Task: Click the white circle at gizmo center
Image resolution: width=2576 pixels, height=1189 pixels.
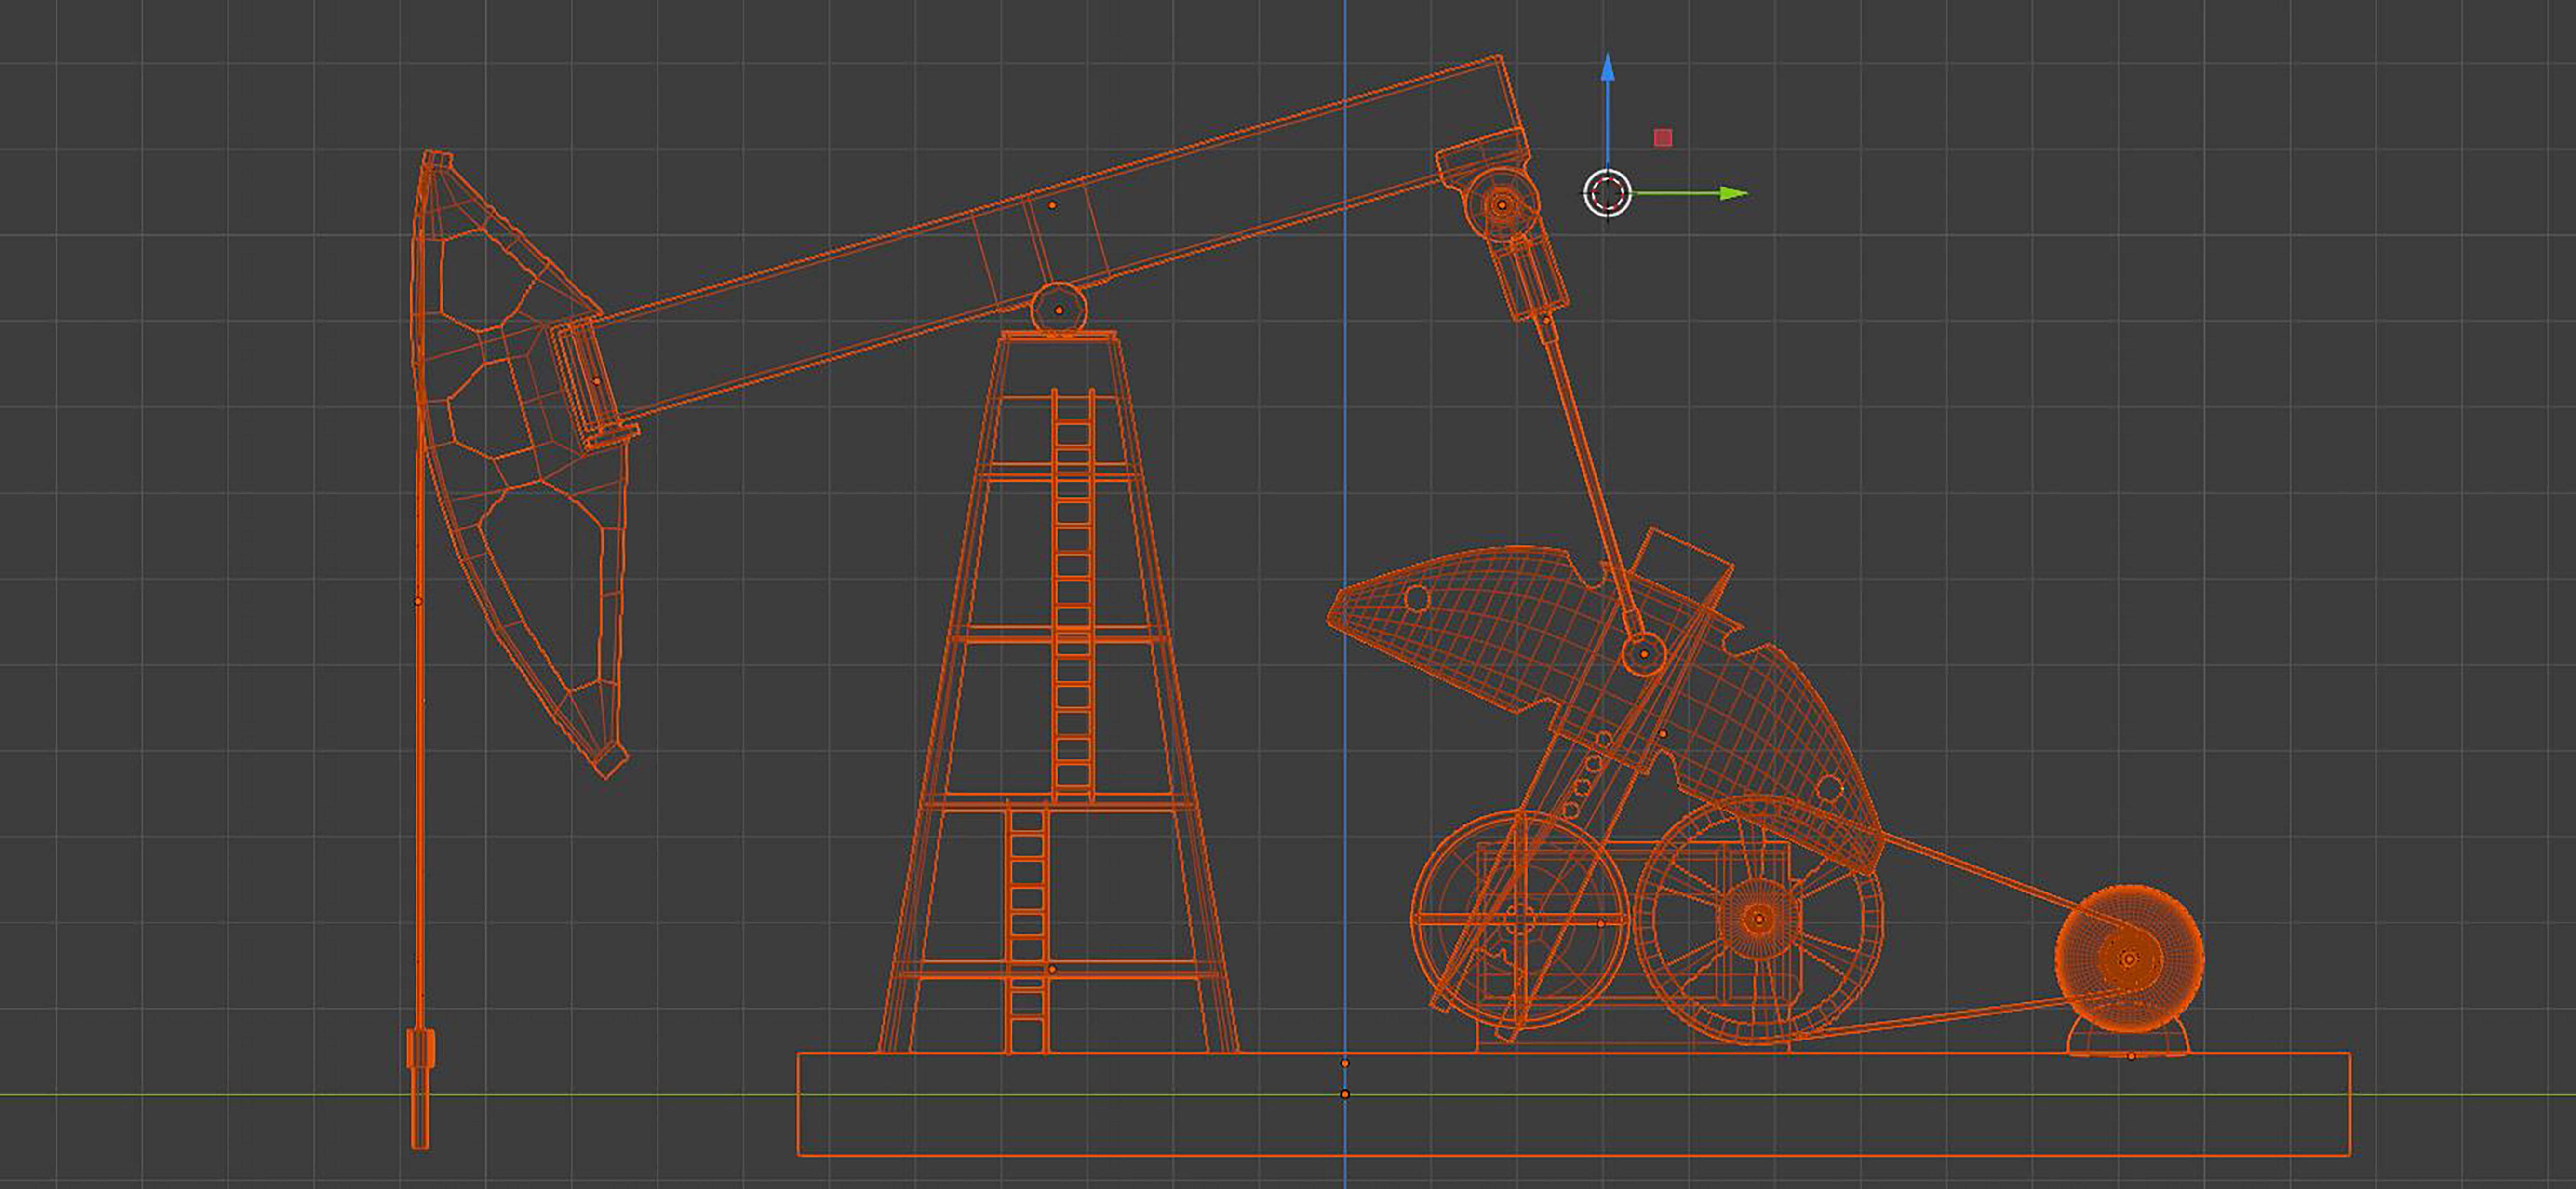Action: pyautogui.click(x=1607, y=193)
